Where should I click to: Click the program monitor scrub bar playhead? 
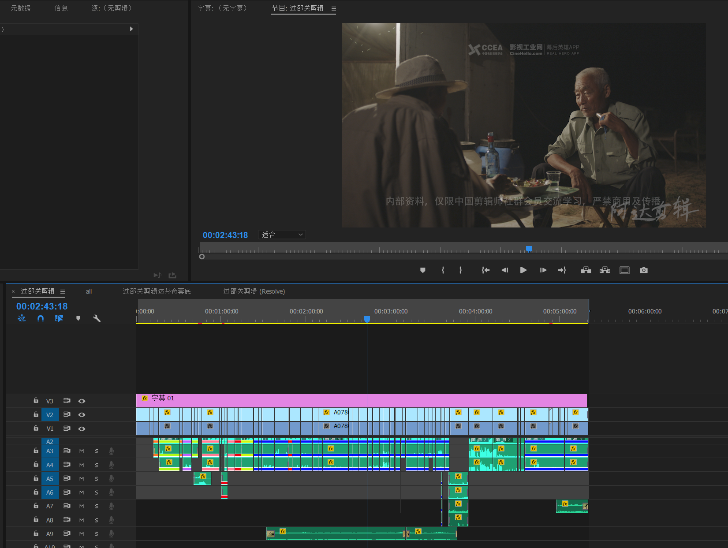click(529, 249)
